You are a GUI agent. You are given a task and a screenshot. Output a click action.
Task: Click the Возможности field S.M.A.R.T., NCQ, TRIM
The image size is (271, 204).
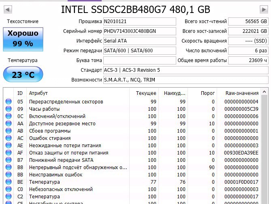(186, 80)
